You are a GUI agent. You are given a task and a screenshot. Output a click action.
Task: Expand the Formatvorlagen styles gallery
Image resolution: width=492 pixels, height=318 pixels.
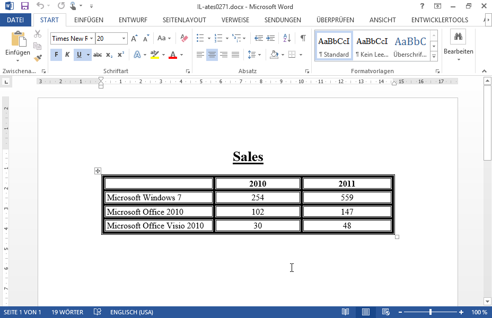(x=434, y=57)
